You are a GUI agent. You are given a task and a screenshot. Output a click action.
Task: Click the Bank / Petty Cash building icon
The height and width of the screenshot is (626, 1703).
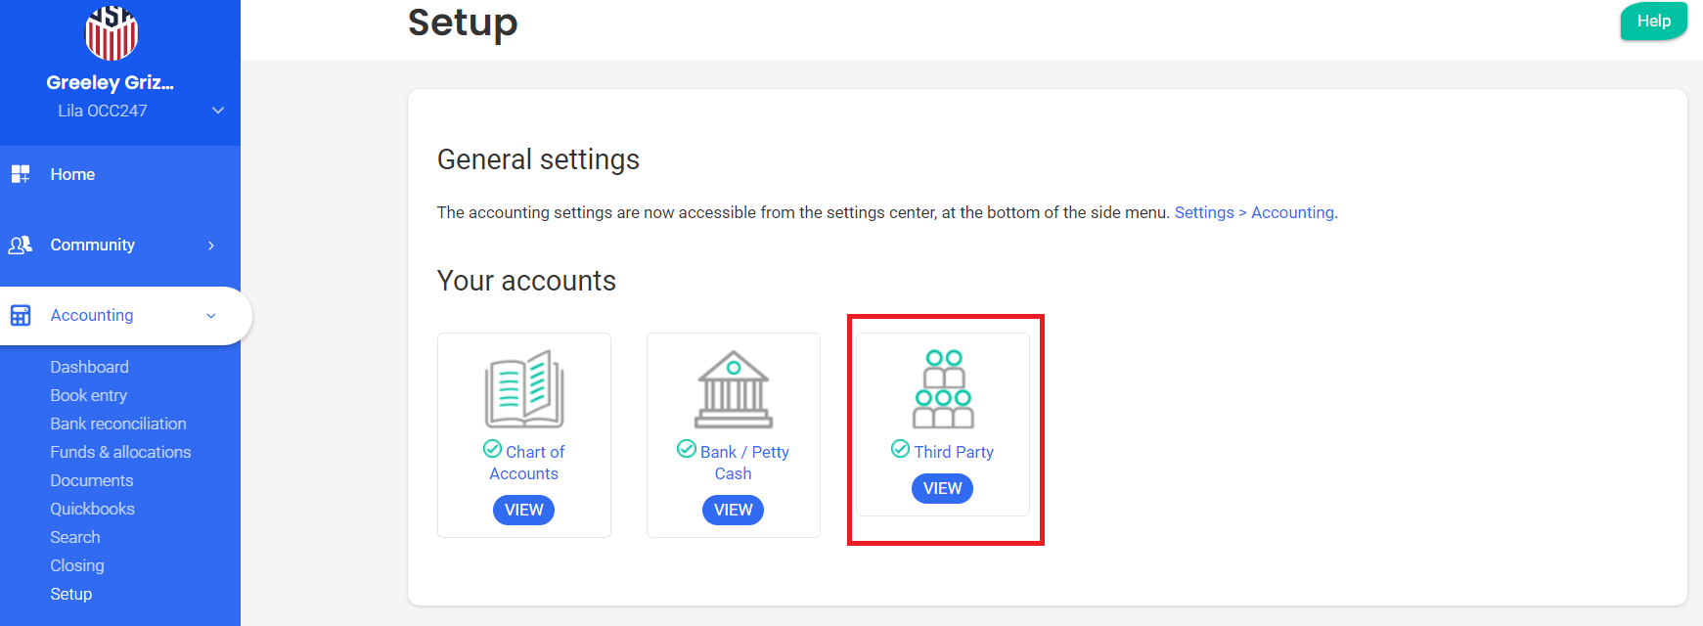coord(734,389)
